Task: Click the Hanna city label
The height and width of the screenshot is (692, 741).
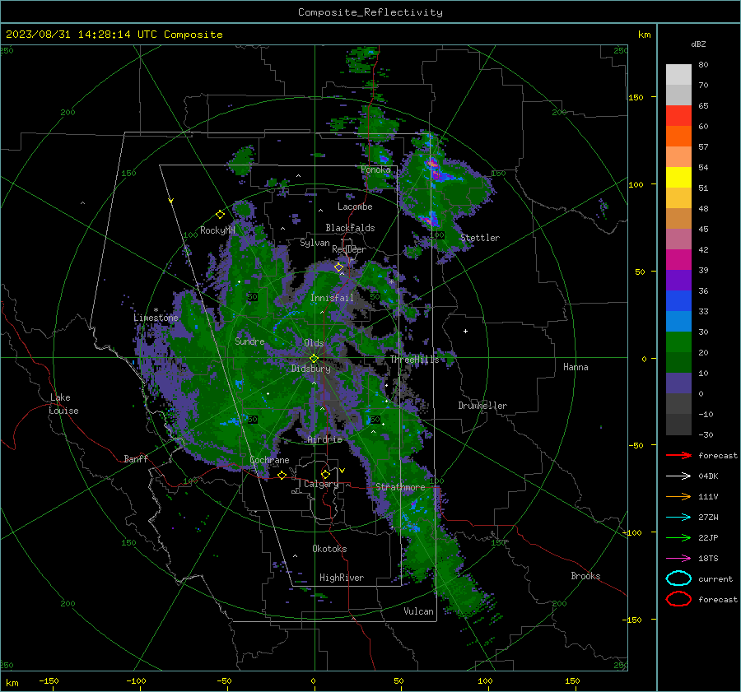Action: click(576, 367)
